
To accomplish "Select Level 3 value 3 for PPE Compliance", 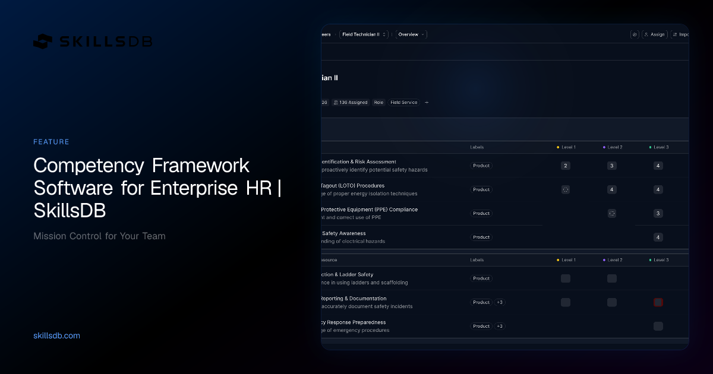I will click(658, 213).
